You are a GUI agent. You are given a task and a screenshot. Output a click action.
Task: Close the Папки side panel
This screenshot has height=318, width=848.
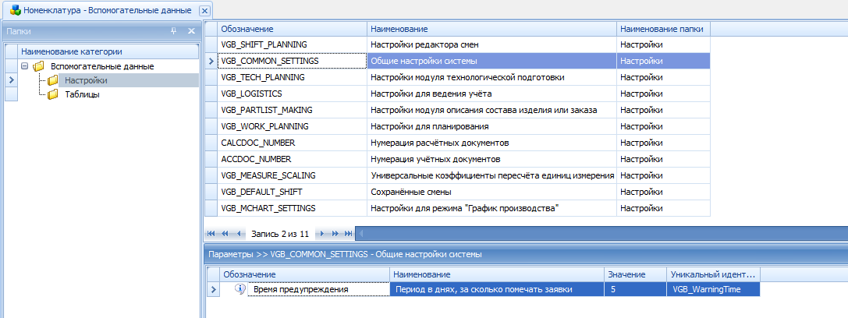pyautogui.click(x=191, y=31)
